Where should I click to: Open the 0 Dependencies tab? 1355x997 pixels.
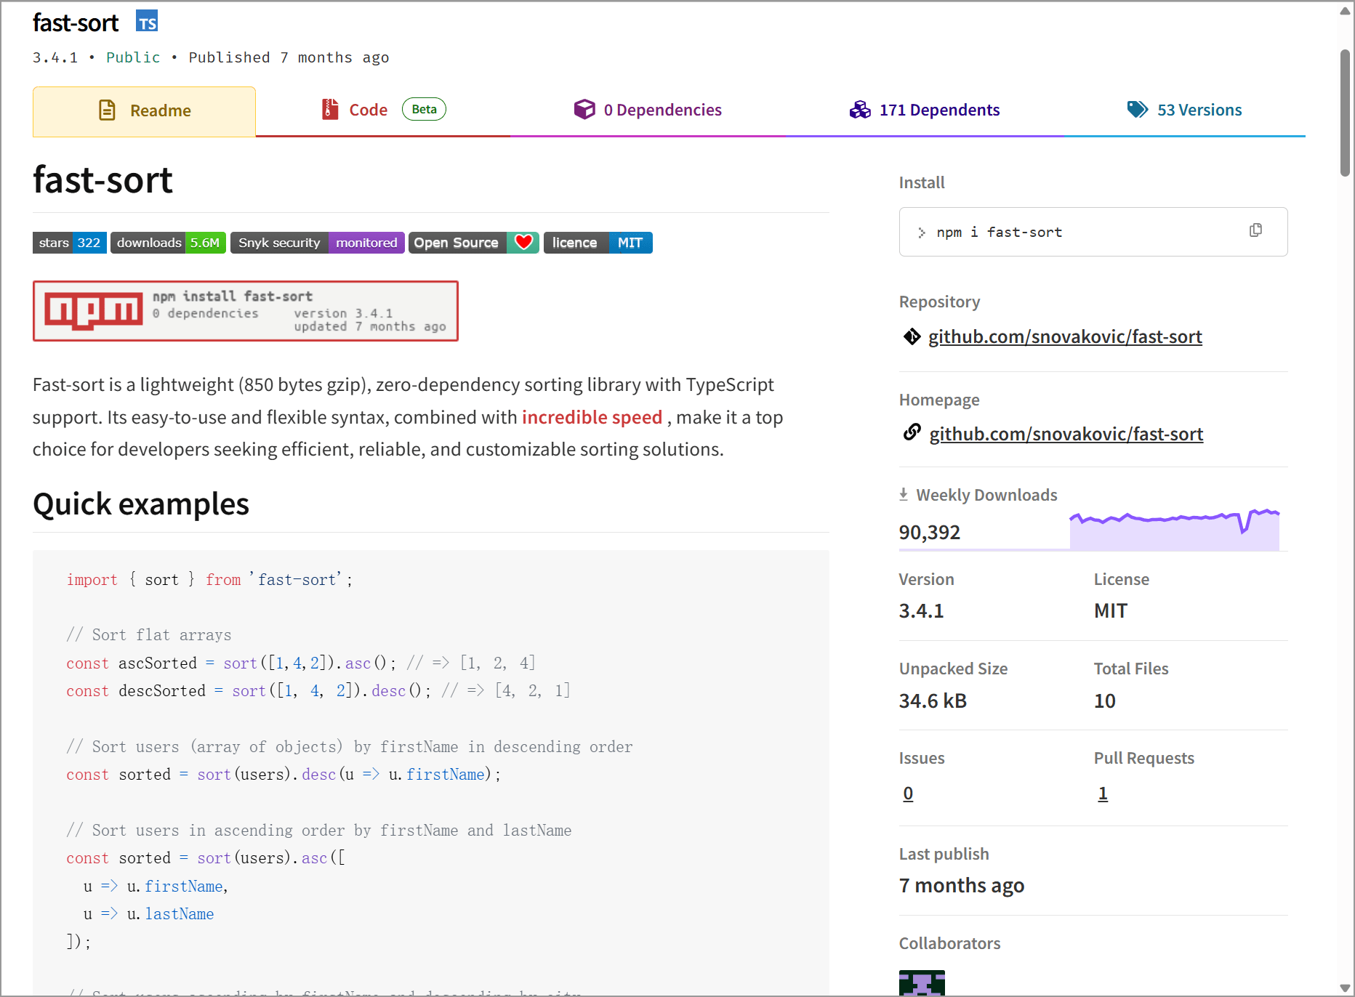(x=648, y=110)
